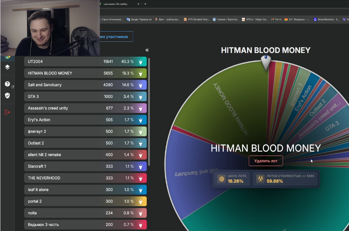
Task: Open the StreamElements bookmark
Action: 326,19
